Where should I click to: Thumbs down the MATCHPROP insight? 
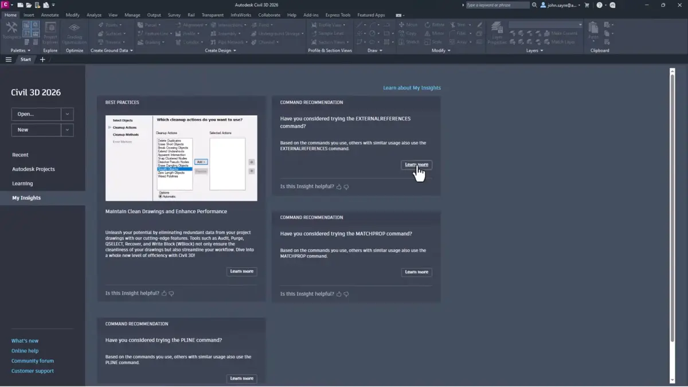tap(346, 294)
